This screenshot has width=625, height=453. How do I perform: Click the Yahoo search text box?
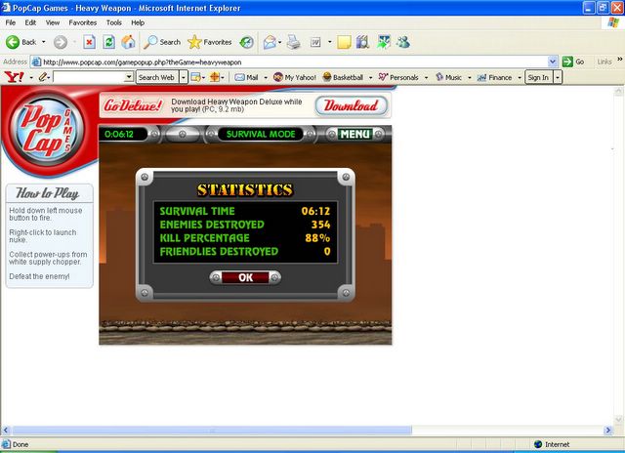click(89, 77)
